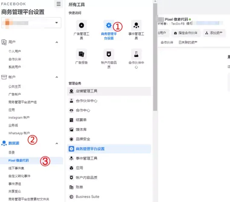Viewport: 230px width, 202px height.
Task: Select 线下事件集 in the sidebar
Action: tap(16, 168)
